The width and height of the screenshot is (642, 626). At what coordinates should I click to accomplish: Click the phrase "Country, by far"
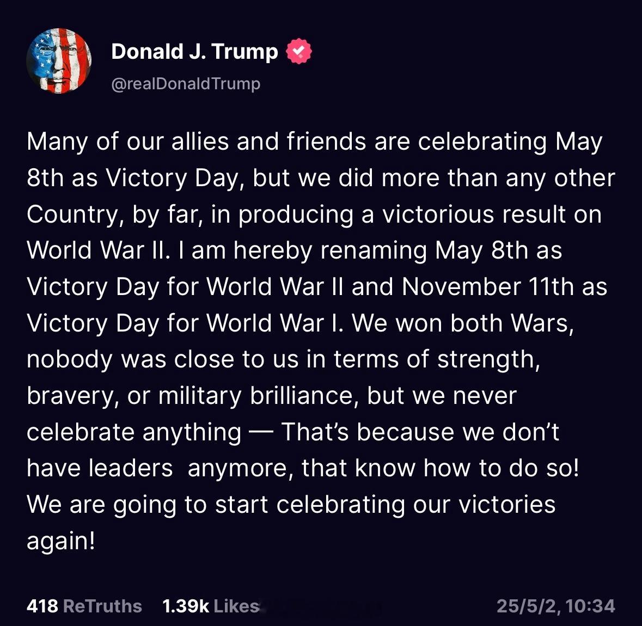pyautogui.click(x=115, y=214)
